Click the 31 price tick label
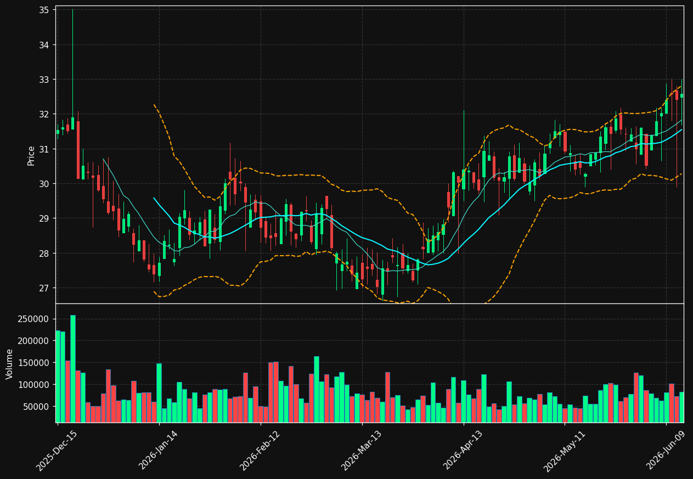 (44, 149)
